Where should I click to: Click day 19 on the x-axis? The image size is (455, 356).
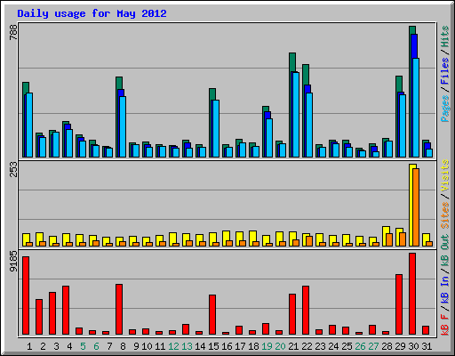(x=267, y=346)
